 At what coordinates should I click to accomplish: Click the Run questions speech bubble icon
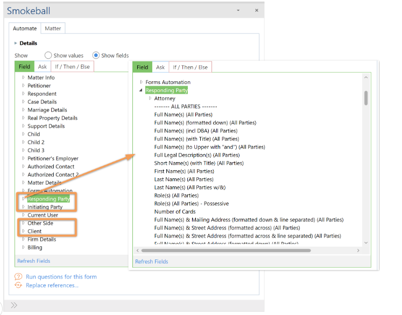(x=18, y=277)
